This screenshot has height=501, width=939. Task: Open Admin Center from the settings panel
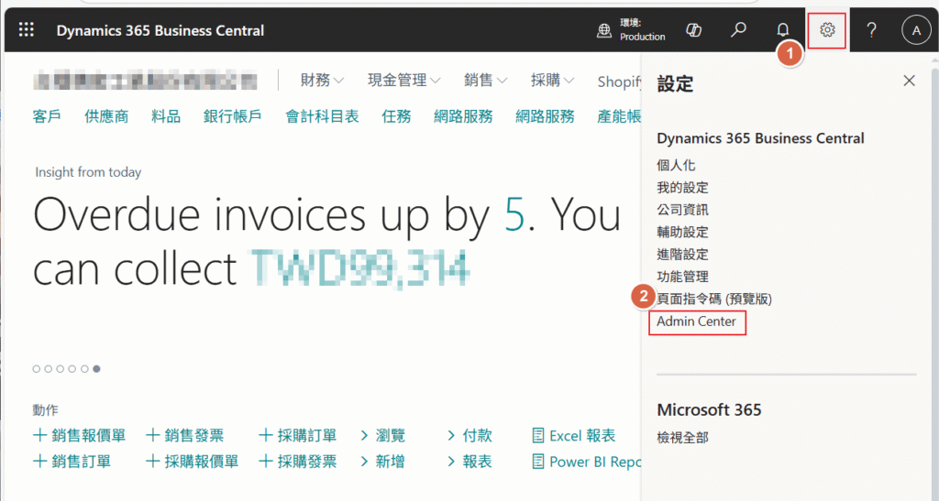[697, 321]
